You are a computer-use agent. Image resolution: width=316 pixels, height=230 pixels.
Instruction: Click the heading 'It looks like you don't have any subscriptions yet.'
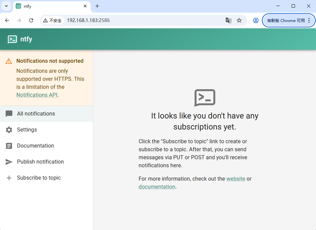(x=205, y=122)
